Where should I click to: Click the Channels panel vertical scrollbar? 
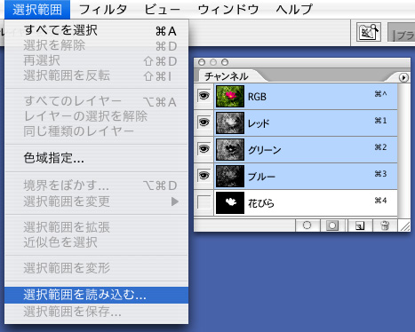tap(403, 150)
